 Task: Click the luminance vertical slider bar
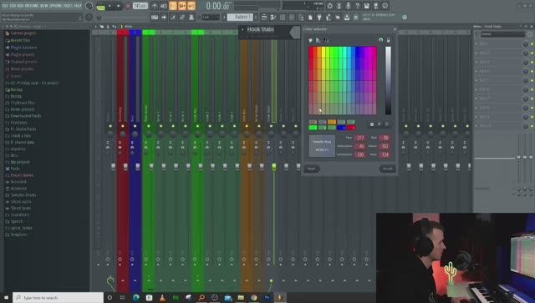[388, 80]
